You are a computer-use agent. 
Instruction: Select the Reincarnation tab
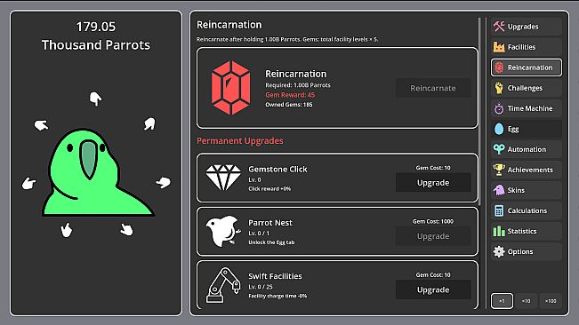527,67
